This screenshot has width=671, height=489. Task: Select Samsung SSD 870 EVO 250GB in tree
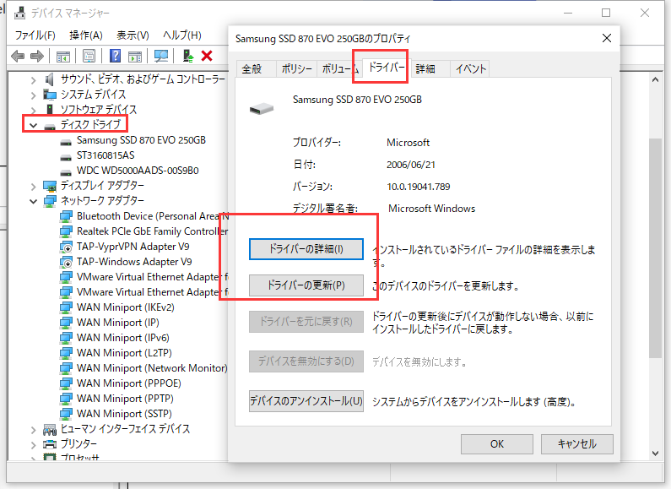pos(141,140)
